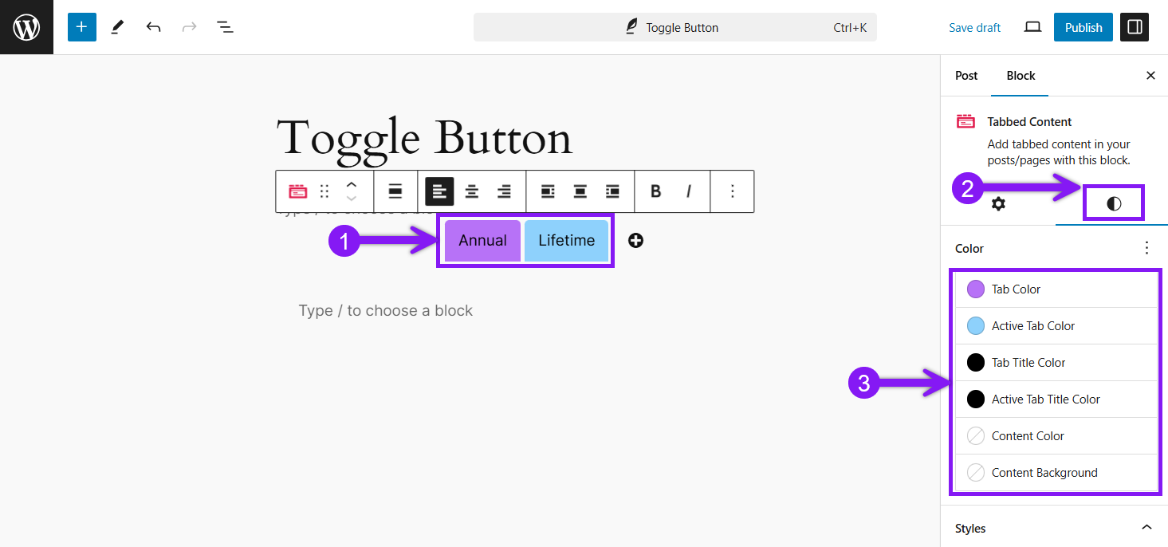Open the document overview list
The width and height of the screenshot is (1168, 547).
coord(226,27)
